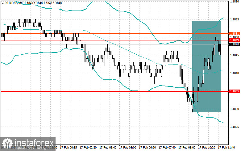Select the 1.1851 orange price label

tap(235, 34)
